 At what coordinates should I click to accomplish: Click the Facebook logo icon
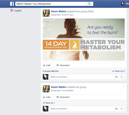point(12,4)
